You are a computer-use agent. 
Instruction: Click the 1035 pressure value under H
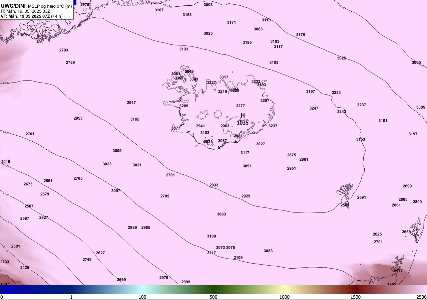243,123
